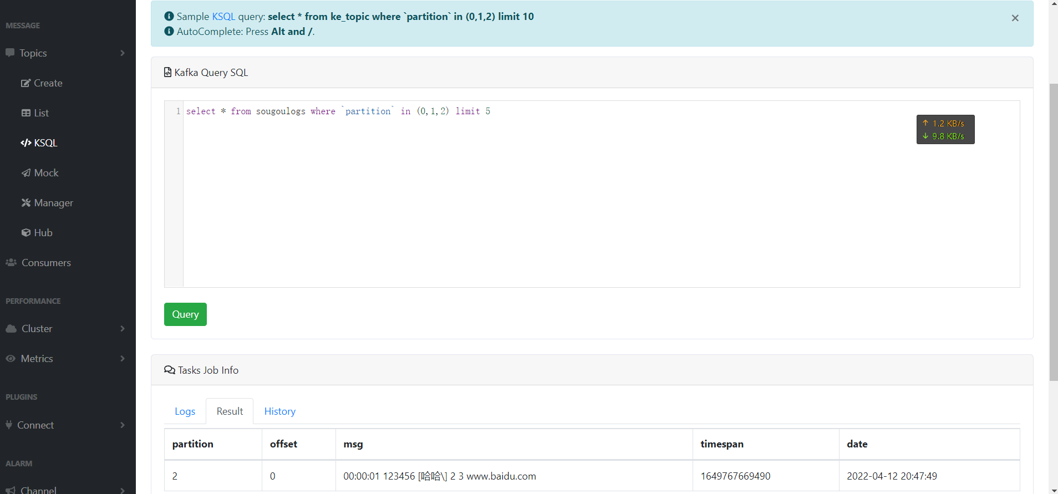Click the Create edit icon
Screen dimensions: 1058x494
point(26,83)
